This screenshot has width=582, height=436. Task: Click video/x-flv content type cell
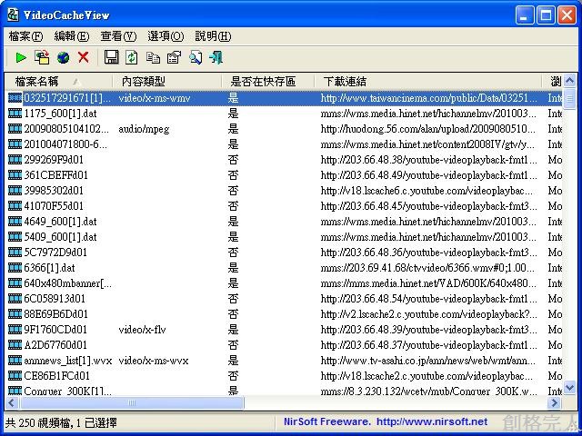(142, 329)
